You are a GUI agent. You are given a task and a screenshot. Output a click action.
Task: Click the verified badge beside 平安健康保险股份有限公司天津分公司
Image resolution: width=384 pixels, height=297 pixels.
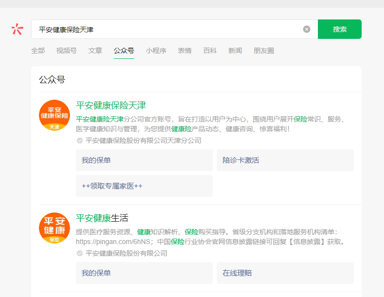coord(80,140)
